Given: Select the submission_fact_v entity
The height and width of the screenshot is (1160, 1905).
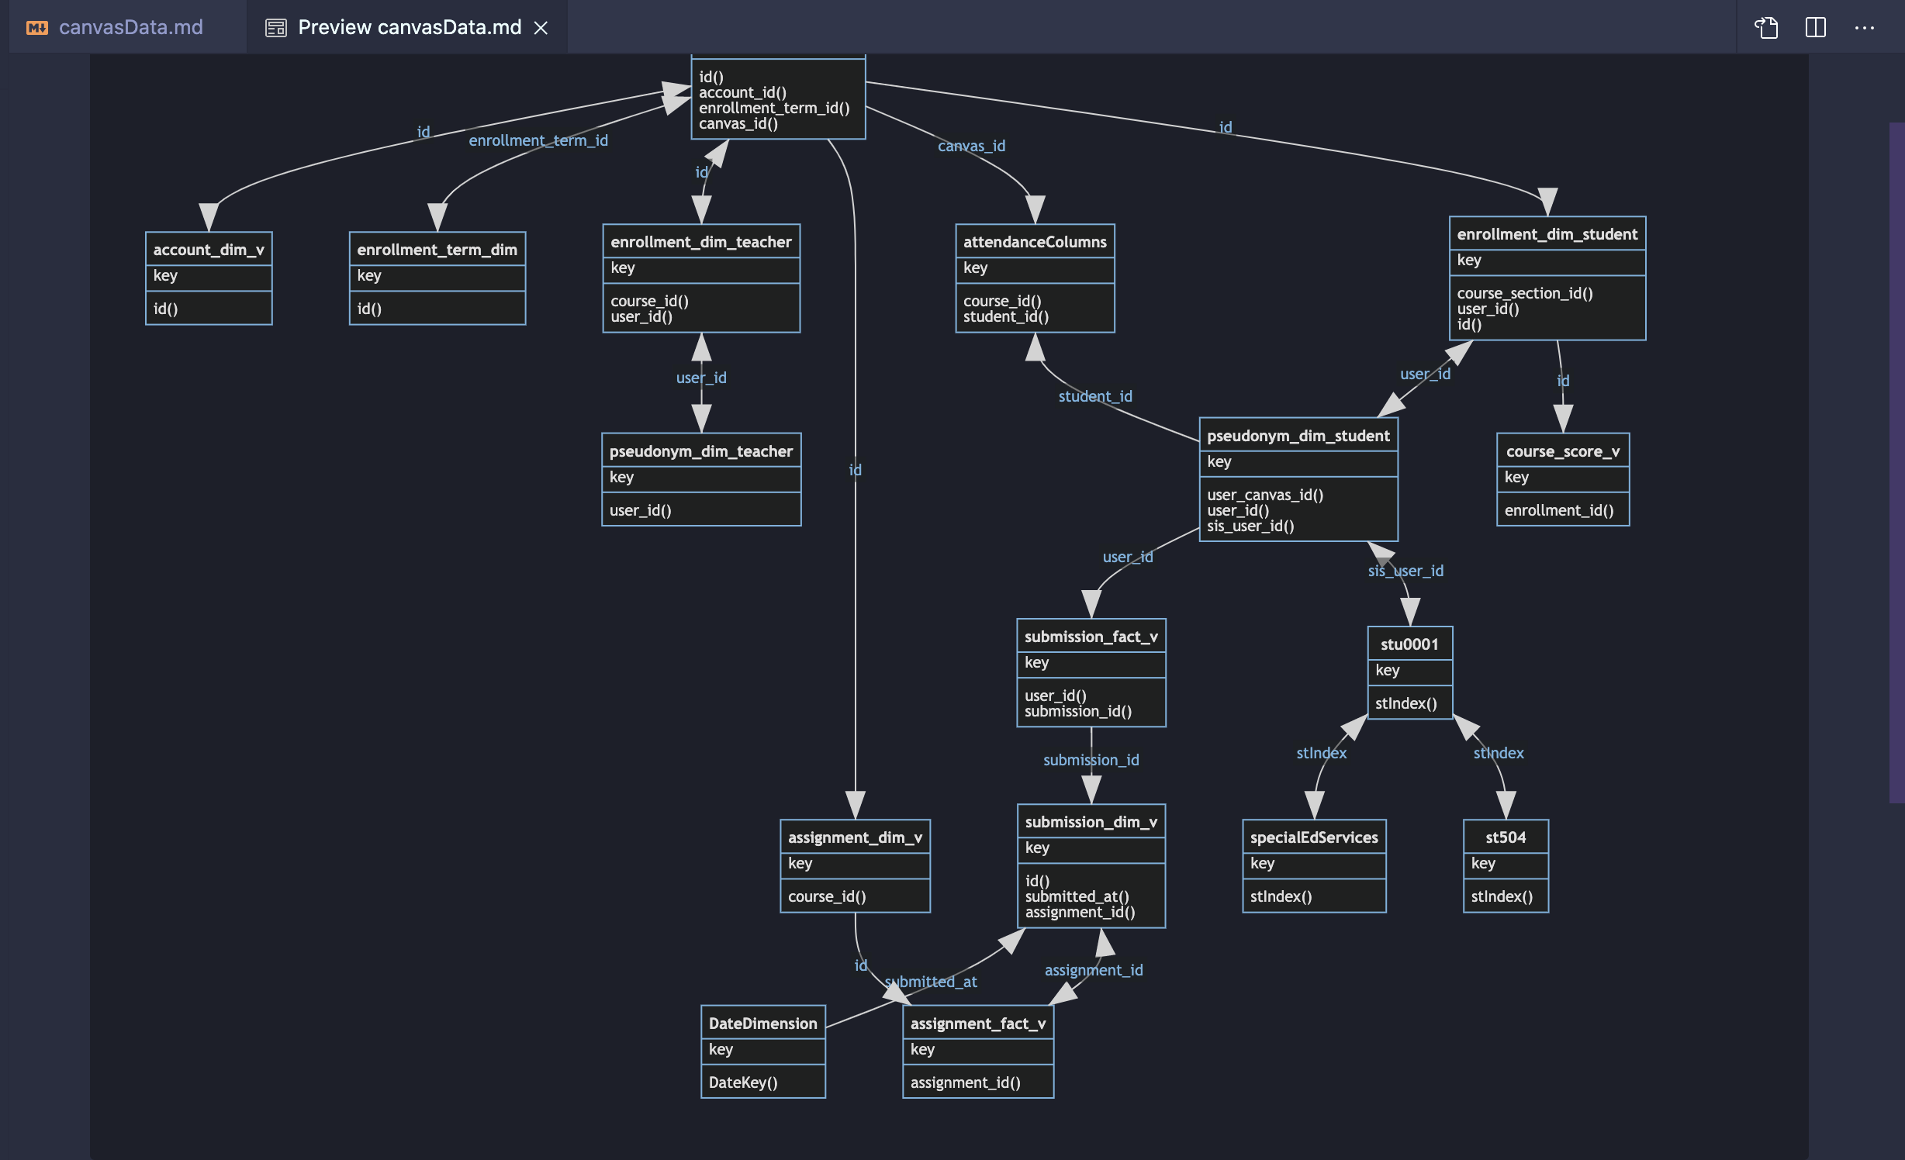Looking at the screenshot, I should pyautogui.click(x=1091, y=635).
